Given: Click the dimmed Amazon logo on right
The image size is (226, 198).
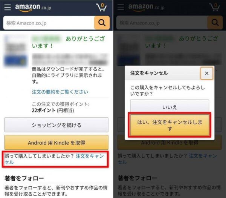Looking at the screenshot, I should 146,8.
